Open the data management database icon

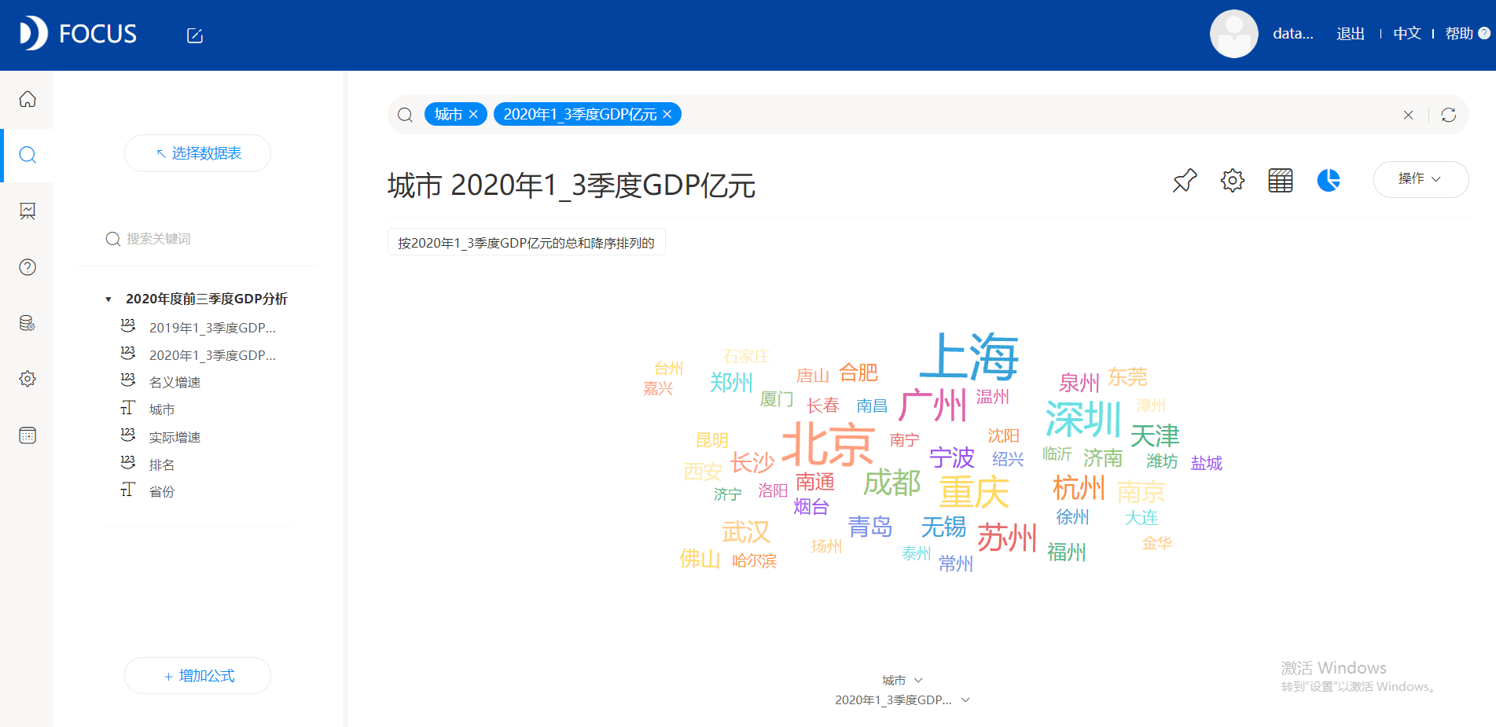pyautogui.click(x=28, y=323)
